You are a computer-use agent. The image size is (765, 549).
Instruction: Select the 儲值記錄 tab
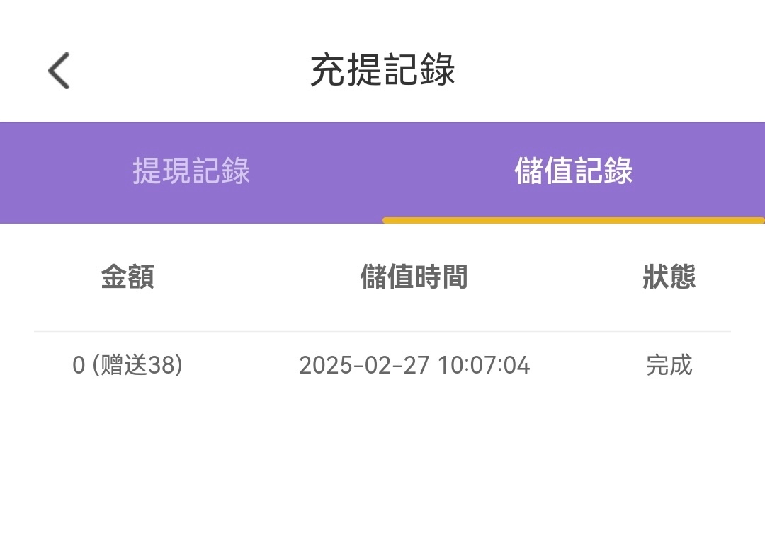pyautogui.click(x=573, y=171)
